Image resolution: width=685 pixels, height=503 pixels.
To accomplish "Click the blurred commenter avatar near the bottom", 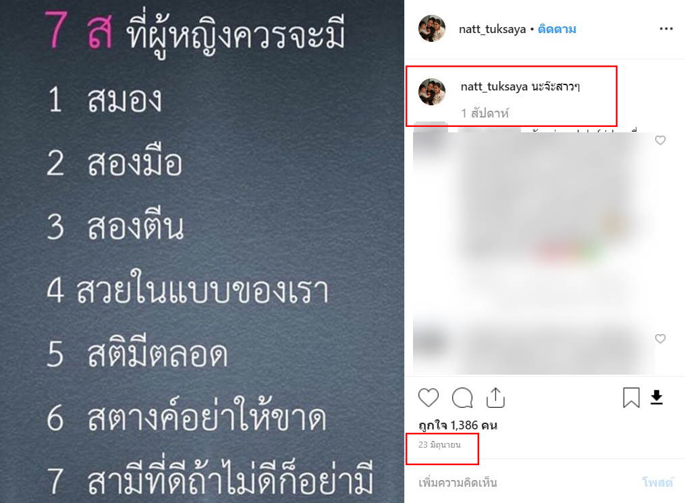I will pyautogui.click(x=431, y=342).
